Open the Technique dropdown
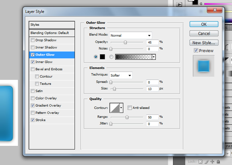The width and height of the screenshot is (232, 165). pyautogui.click(x=121, y=75)
